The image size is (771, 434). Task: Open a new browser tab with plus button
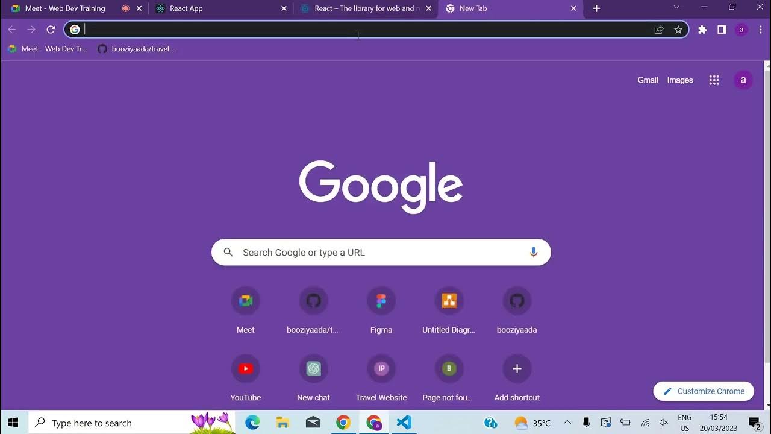[x=596, y=8]
